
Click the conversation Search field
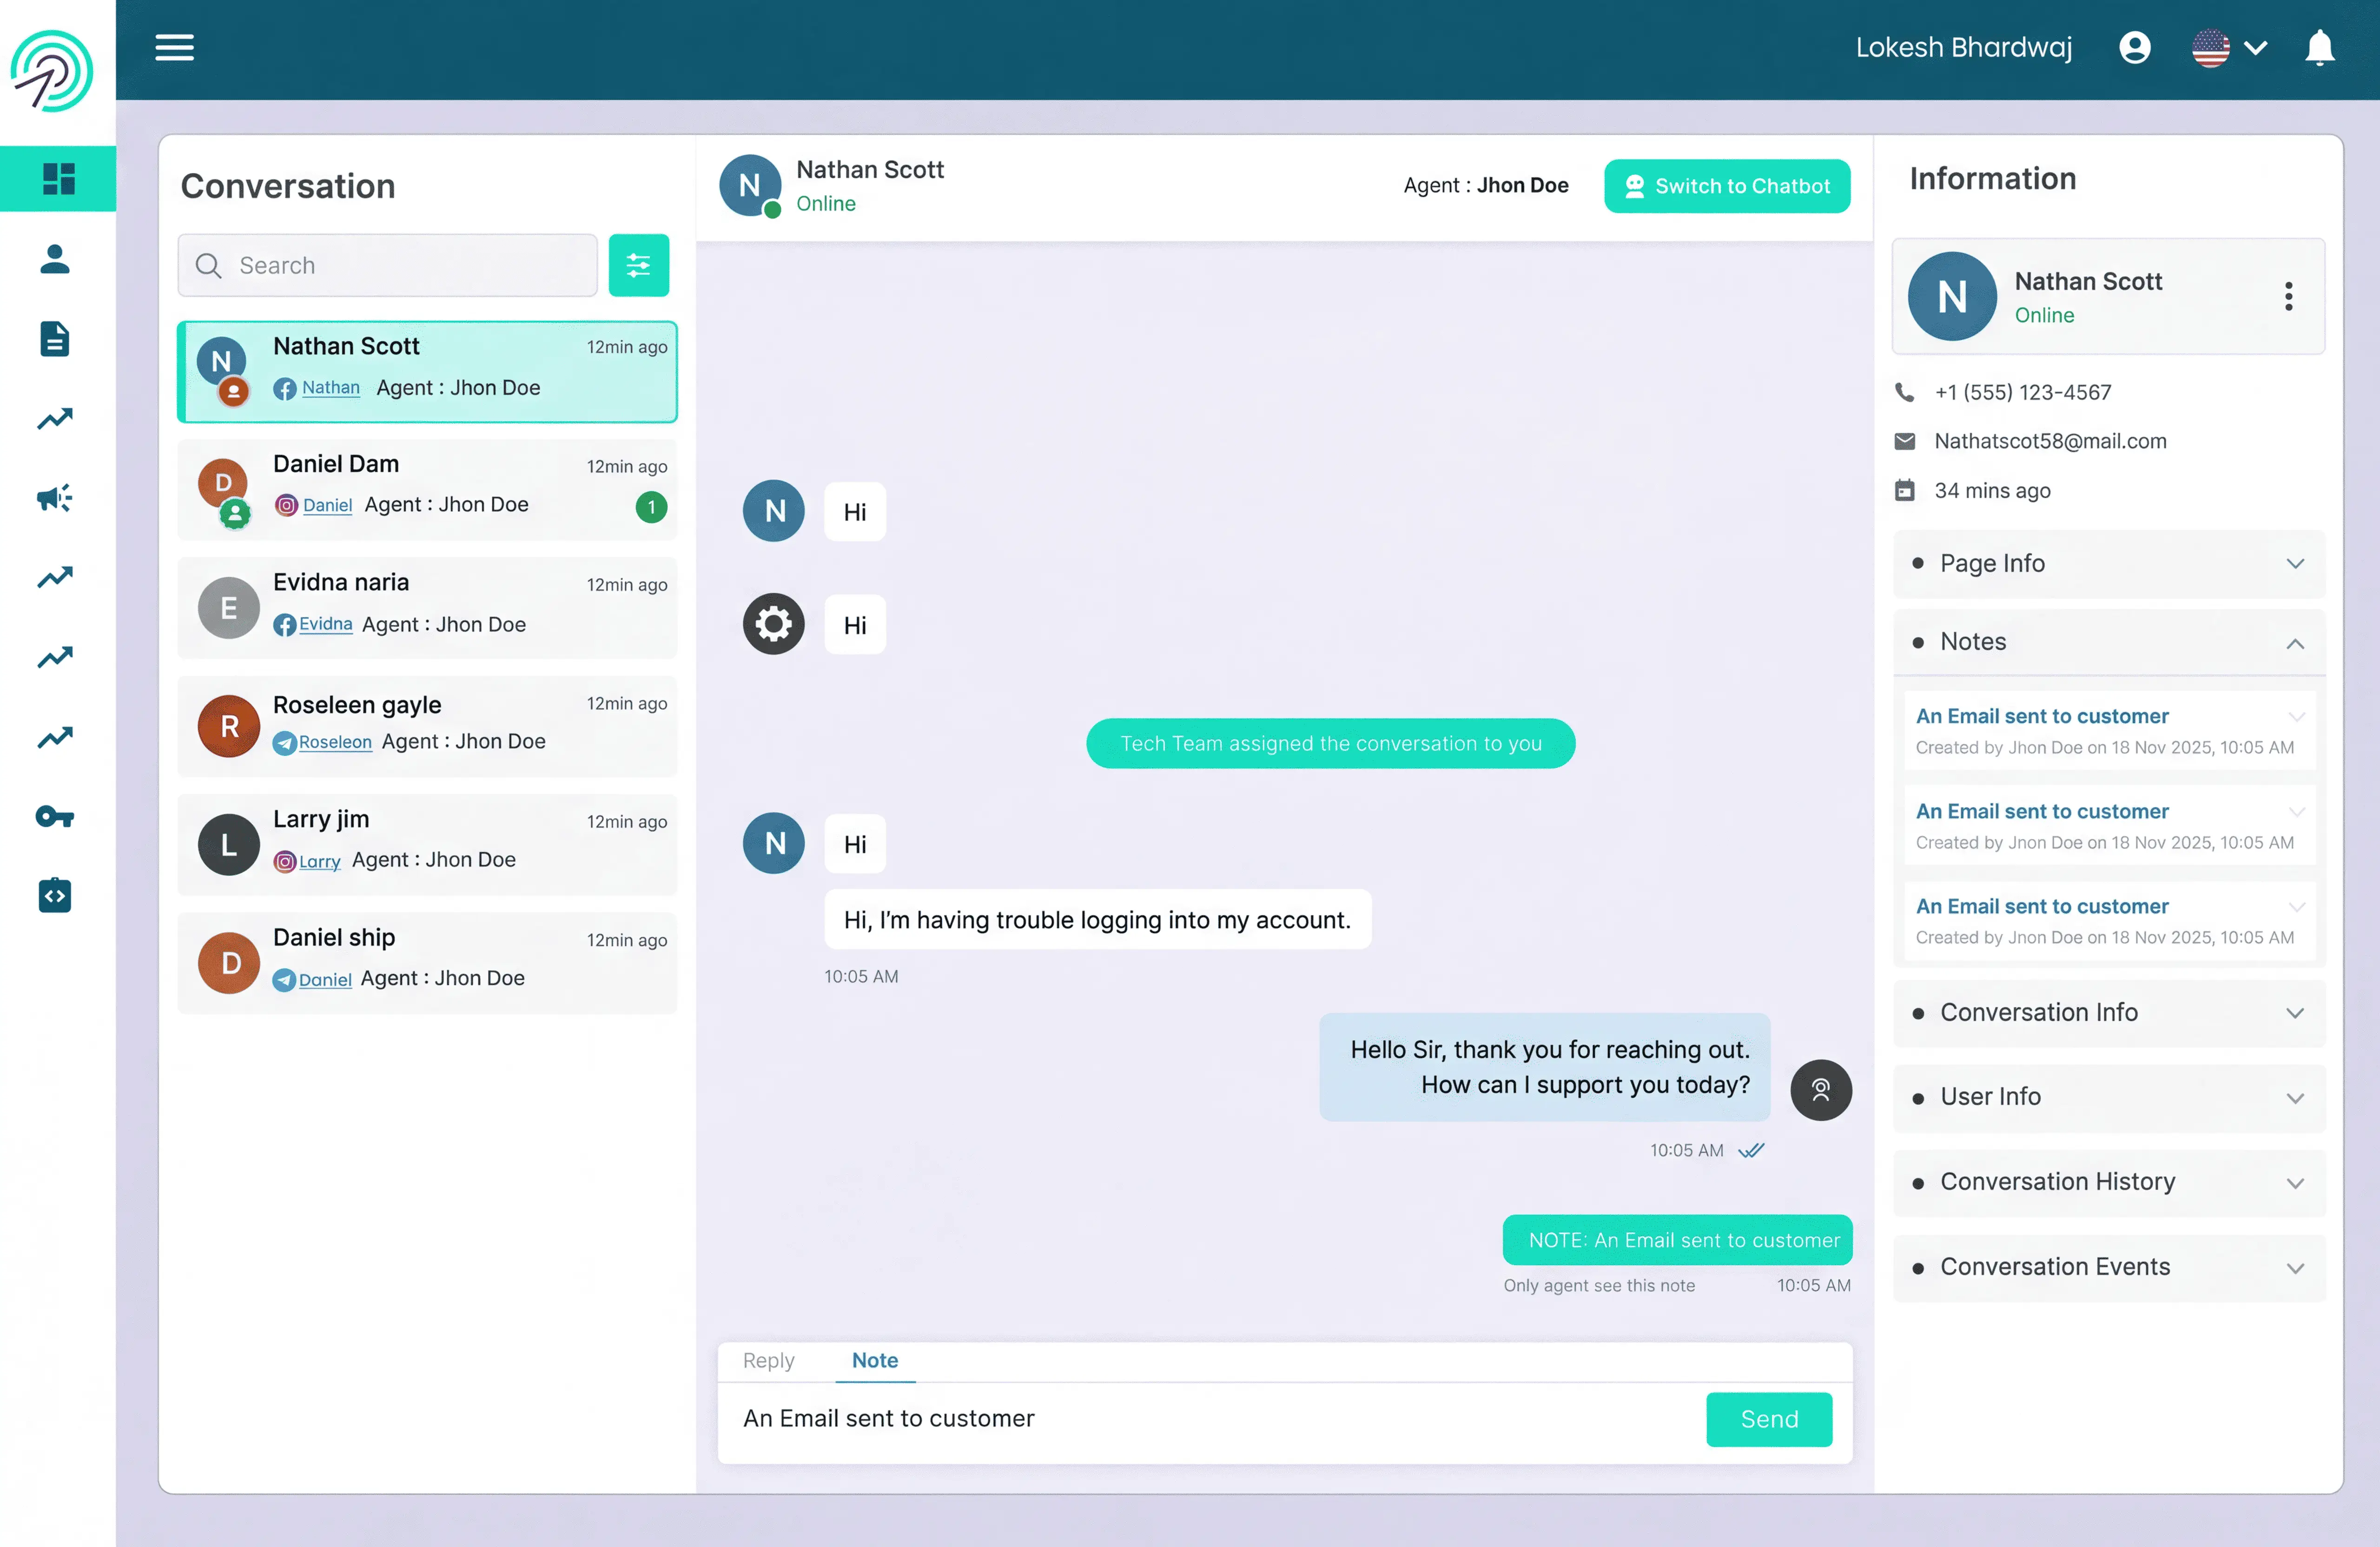tap(400, 265)
